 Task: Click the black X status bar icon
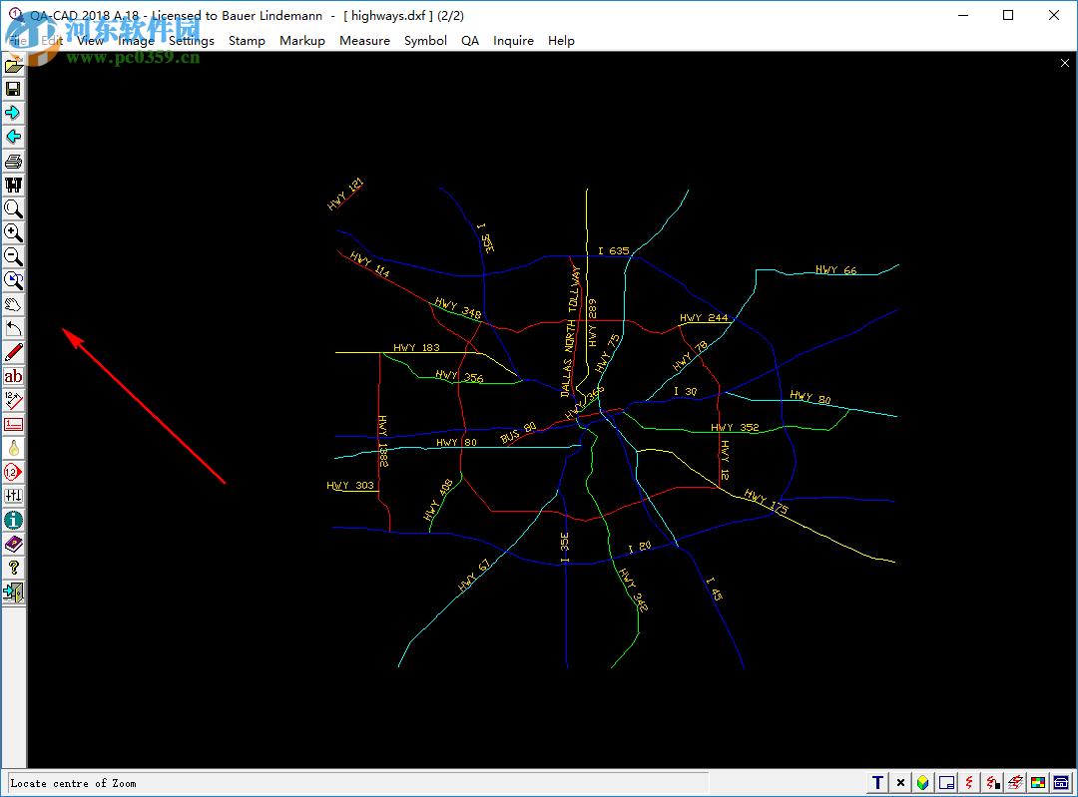[x=900, y=783]
